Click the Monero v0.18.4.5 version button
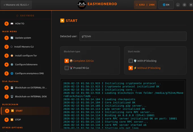Viewport: 193px width, 132px height. pos(16,5)
